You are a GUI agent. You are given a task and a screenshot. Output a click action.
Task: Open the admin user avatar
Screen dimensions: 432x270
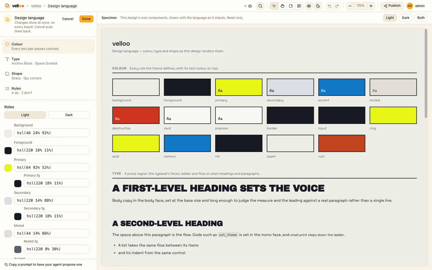point(410,6)
